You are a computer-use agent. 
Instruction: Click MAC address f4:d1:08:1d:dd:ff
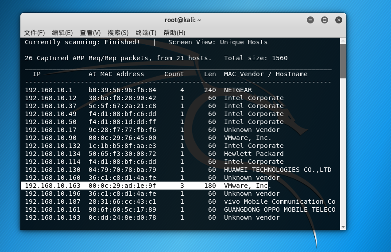tap(123, 122)
